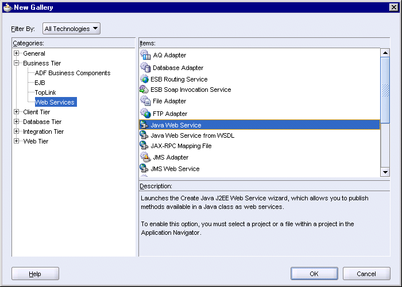
Task: Click the ESB Soap Invocation Service icon
Action: [x=144, y=90]
